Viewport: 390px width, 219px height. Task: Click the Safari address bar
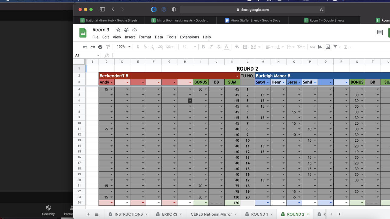coord(252,10)
